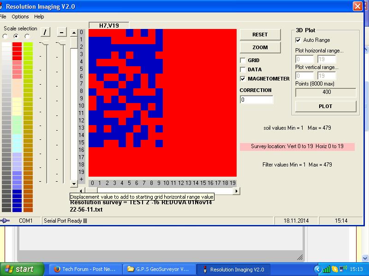
Task: Click the horizontal scroll right arrow under grid
Action: (x=236, y=191)
